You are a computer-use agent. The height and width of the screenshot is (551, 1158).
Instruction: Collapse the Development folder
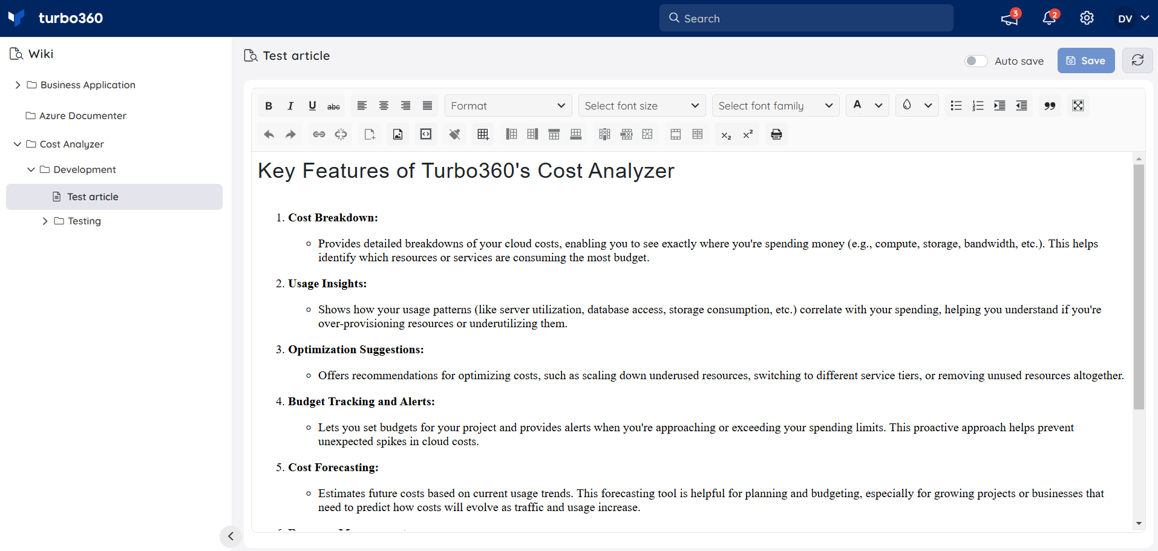click(31, 170)
